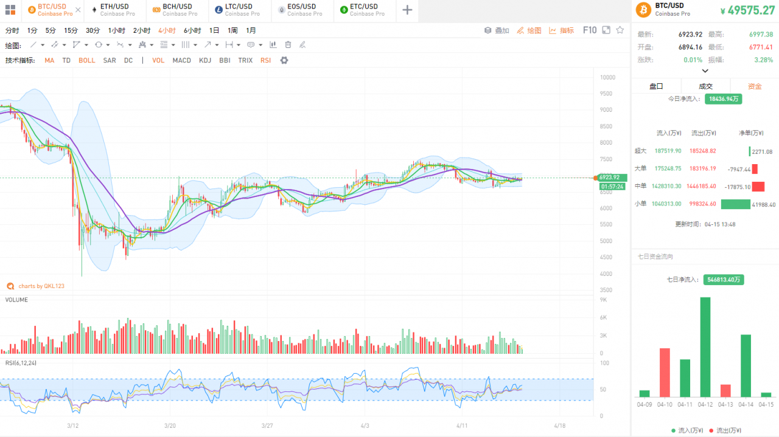Star this pair as a favorite

click(620, 30)
